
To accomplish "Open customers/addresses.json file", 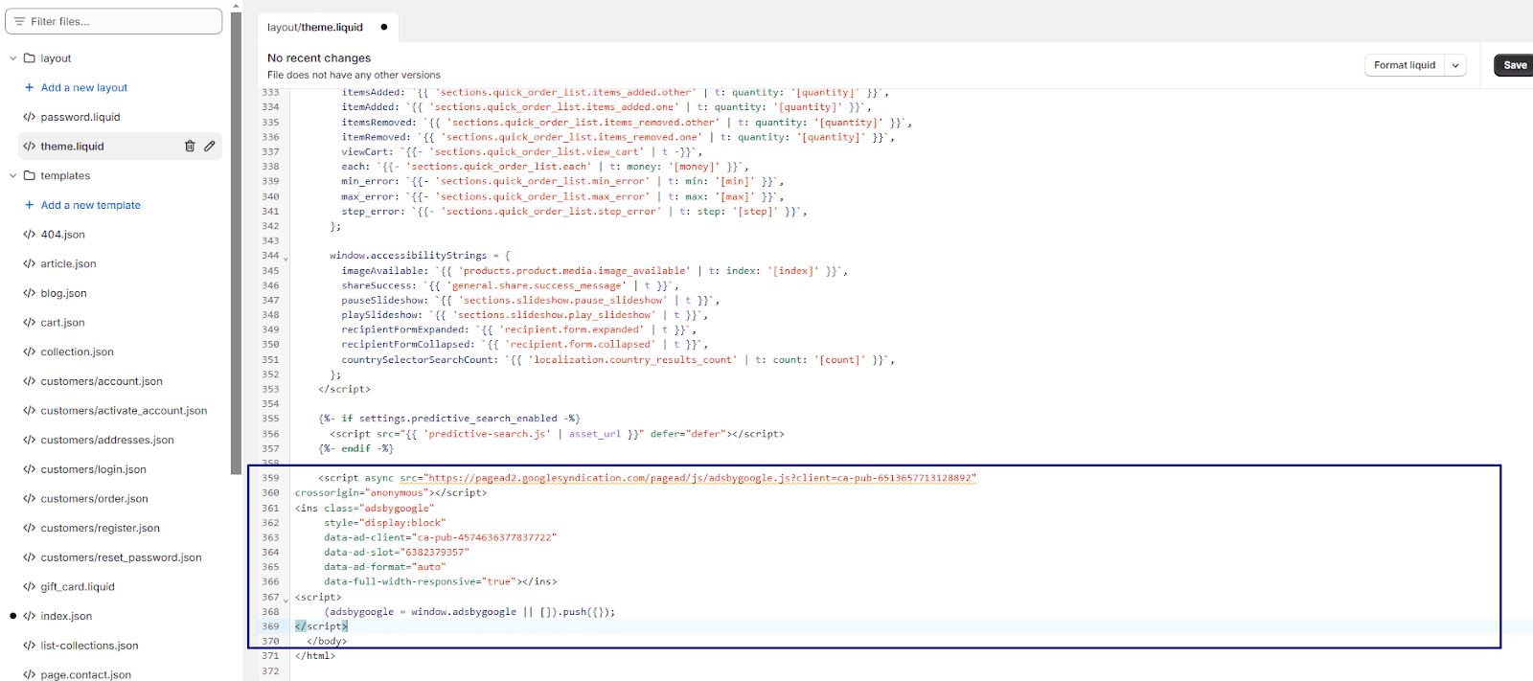I will click(x=107, y=441).
